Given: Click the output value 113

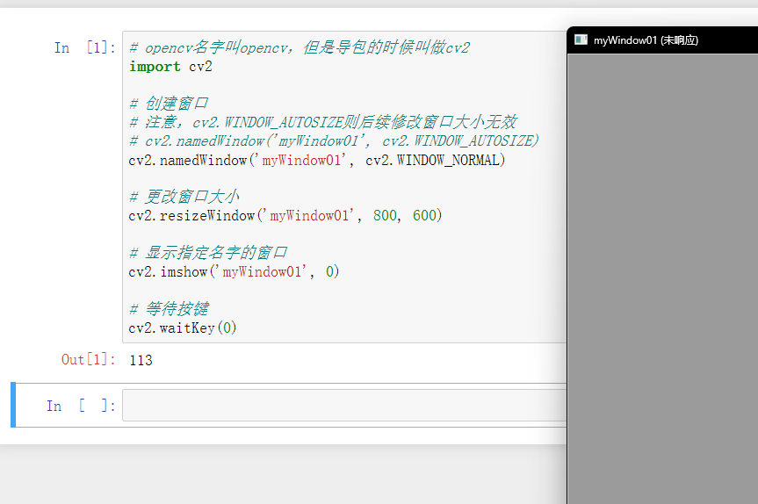Looking at the screenshot, I should (x=141, y=360).
